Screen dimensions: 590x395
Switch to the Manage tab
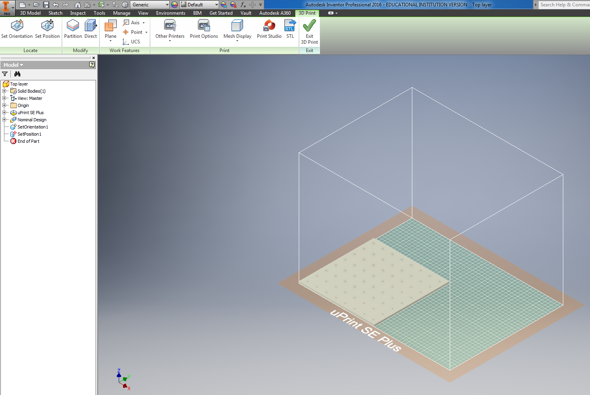coord(122,13)
